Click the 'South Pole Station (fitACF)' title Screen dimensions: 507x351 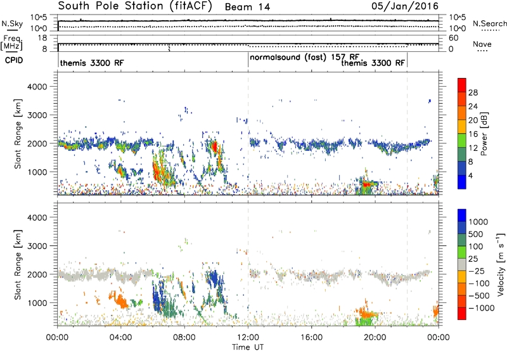(135, 6)
